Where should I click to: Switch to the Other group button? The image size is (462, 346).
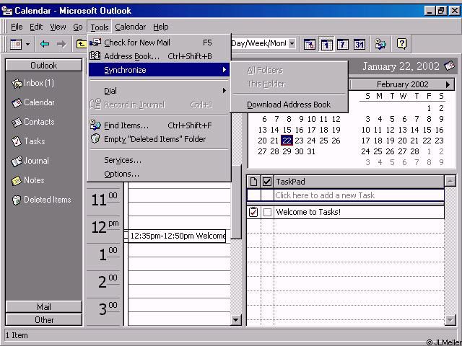[x=43, y=320]
